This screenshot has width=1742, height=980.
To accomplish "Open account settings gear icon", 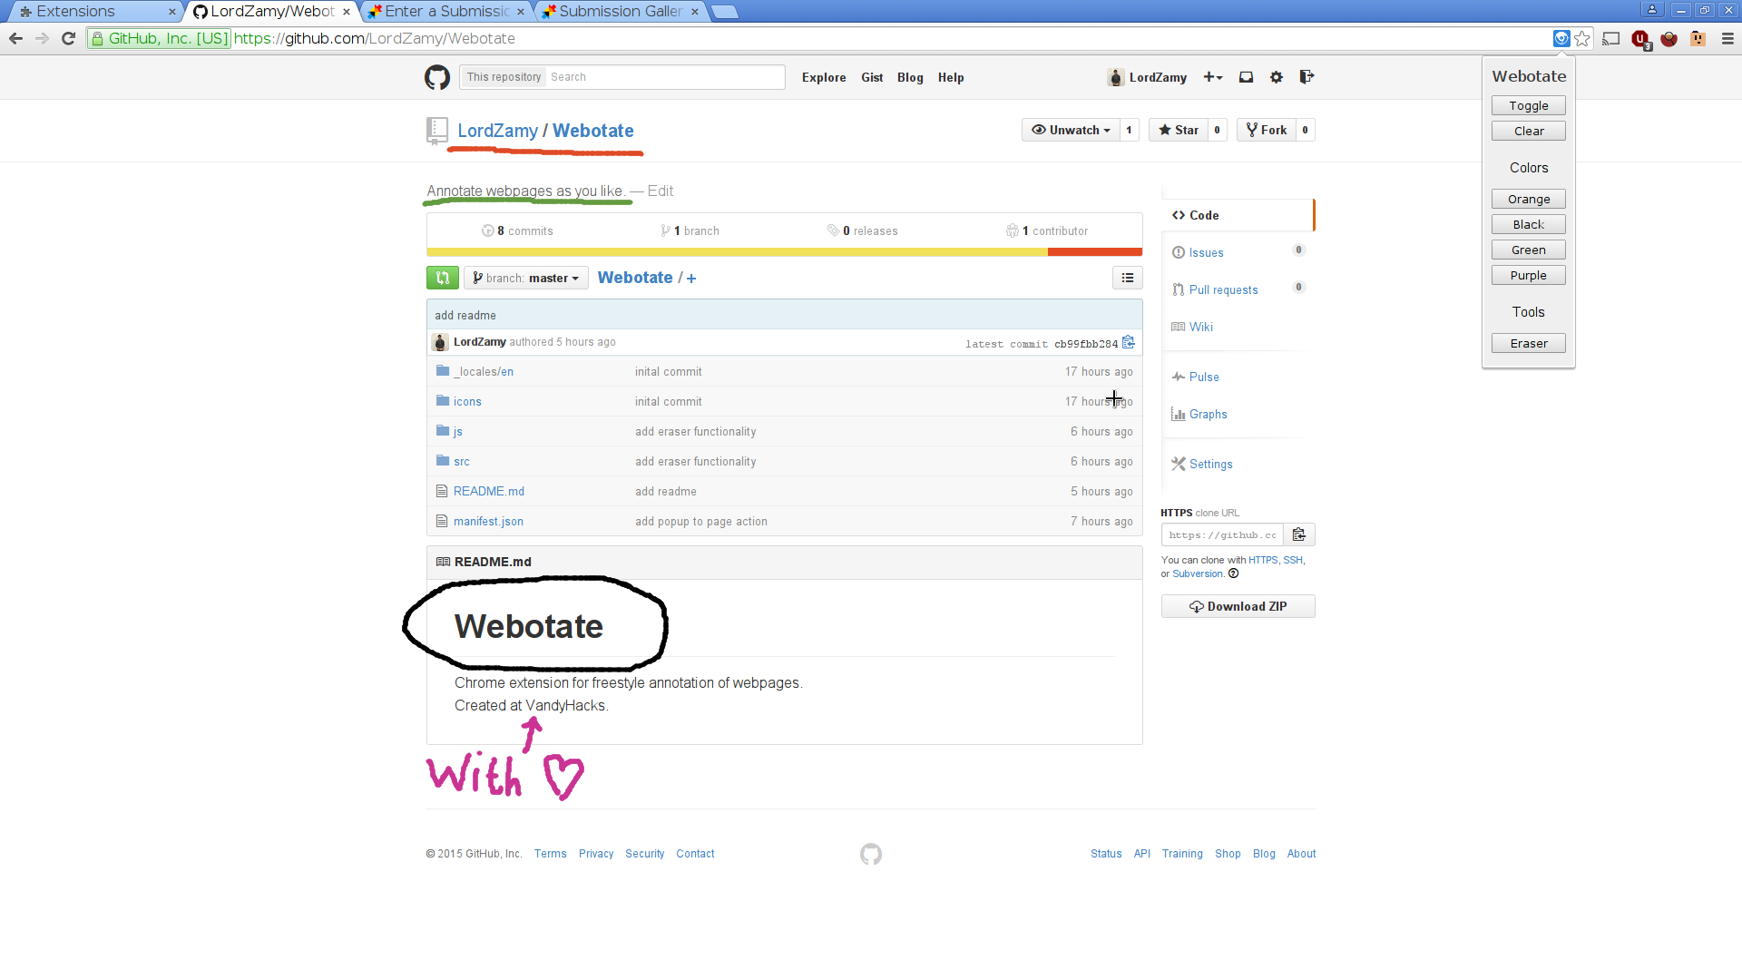I will point(1277,77).
